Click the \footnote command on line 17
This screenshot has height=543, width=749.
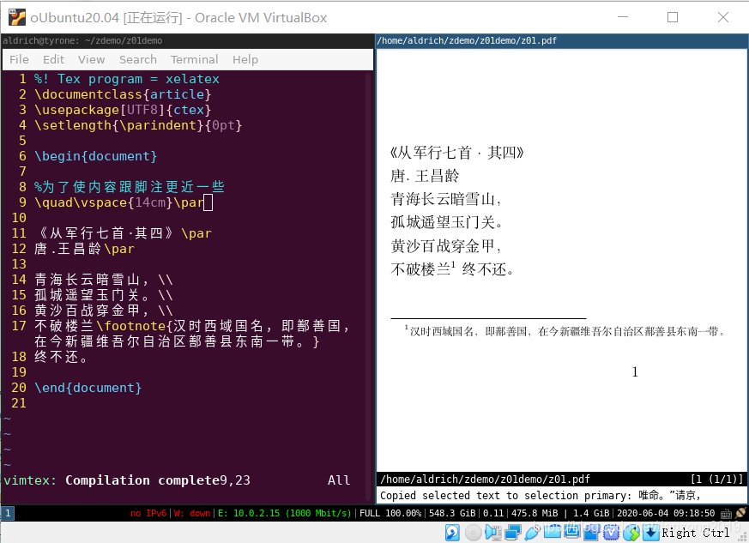click(131, 326)
